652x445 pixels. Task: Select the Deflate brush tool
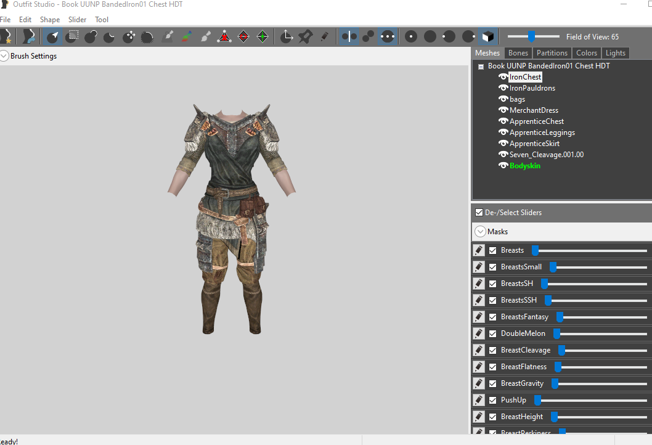click(109, 36)
